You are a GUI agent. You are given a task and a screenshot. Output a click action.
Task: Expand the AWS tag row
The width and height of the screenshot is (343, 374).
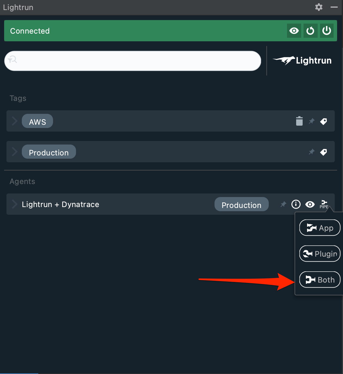[x=14, y=121]
